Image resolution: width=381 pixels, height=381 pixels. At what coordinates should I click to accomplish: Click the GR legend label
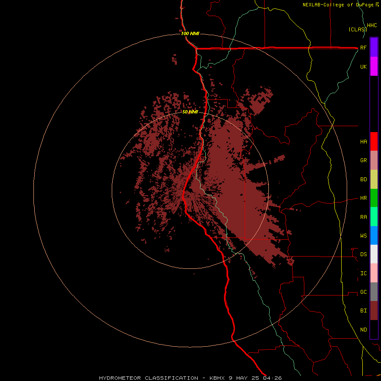tap(364, 160)
